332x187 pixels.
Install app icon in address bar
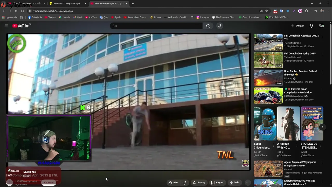(x=261, y=11)
